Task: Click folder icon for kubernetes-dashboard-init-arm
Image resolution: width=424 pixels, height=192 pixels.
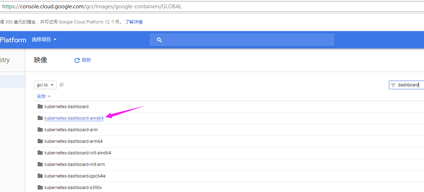Action: pos(40,164)
